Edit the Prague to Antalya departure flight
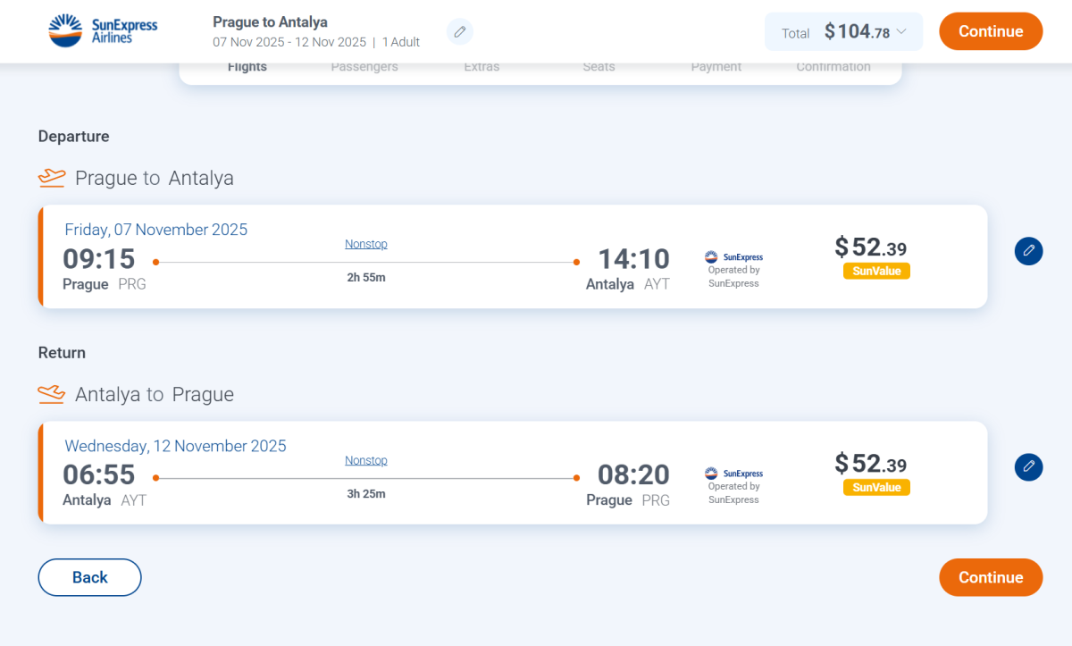Image resolution: width=1072 pixels, height=646 pixels. (1028, 250)
